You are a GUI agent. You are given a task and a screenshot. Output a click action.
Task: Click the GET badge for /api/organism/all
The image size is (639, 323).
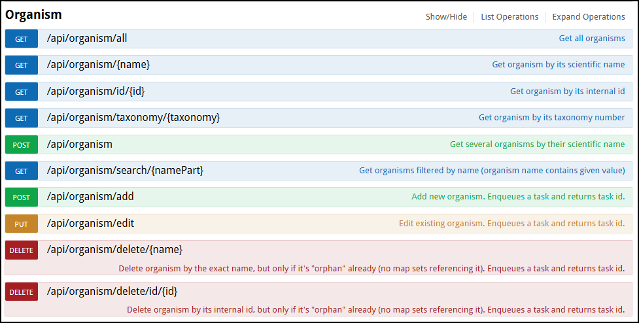21,39
